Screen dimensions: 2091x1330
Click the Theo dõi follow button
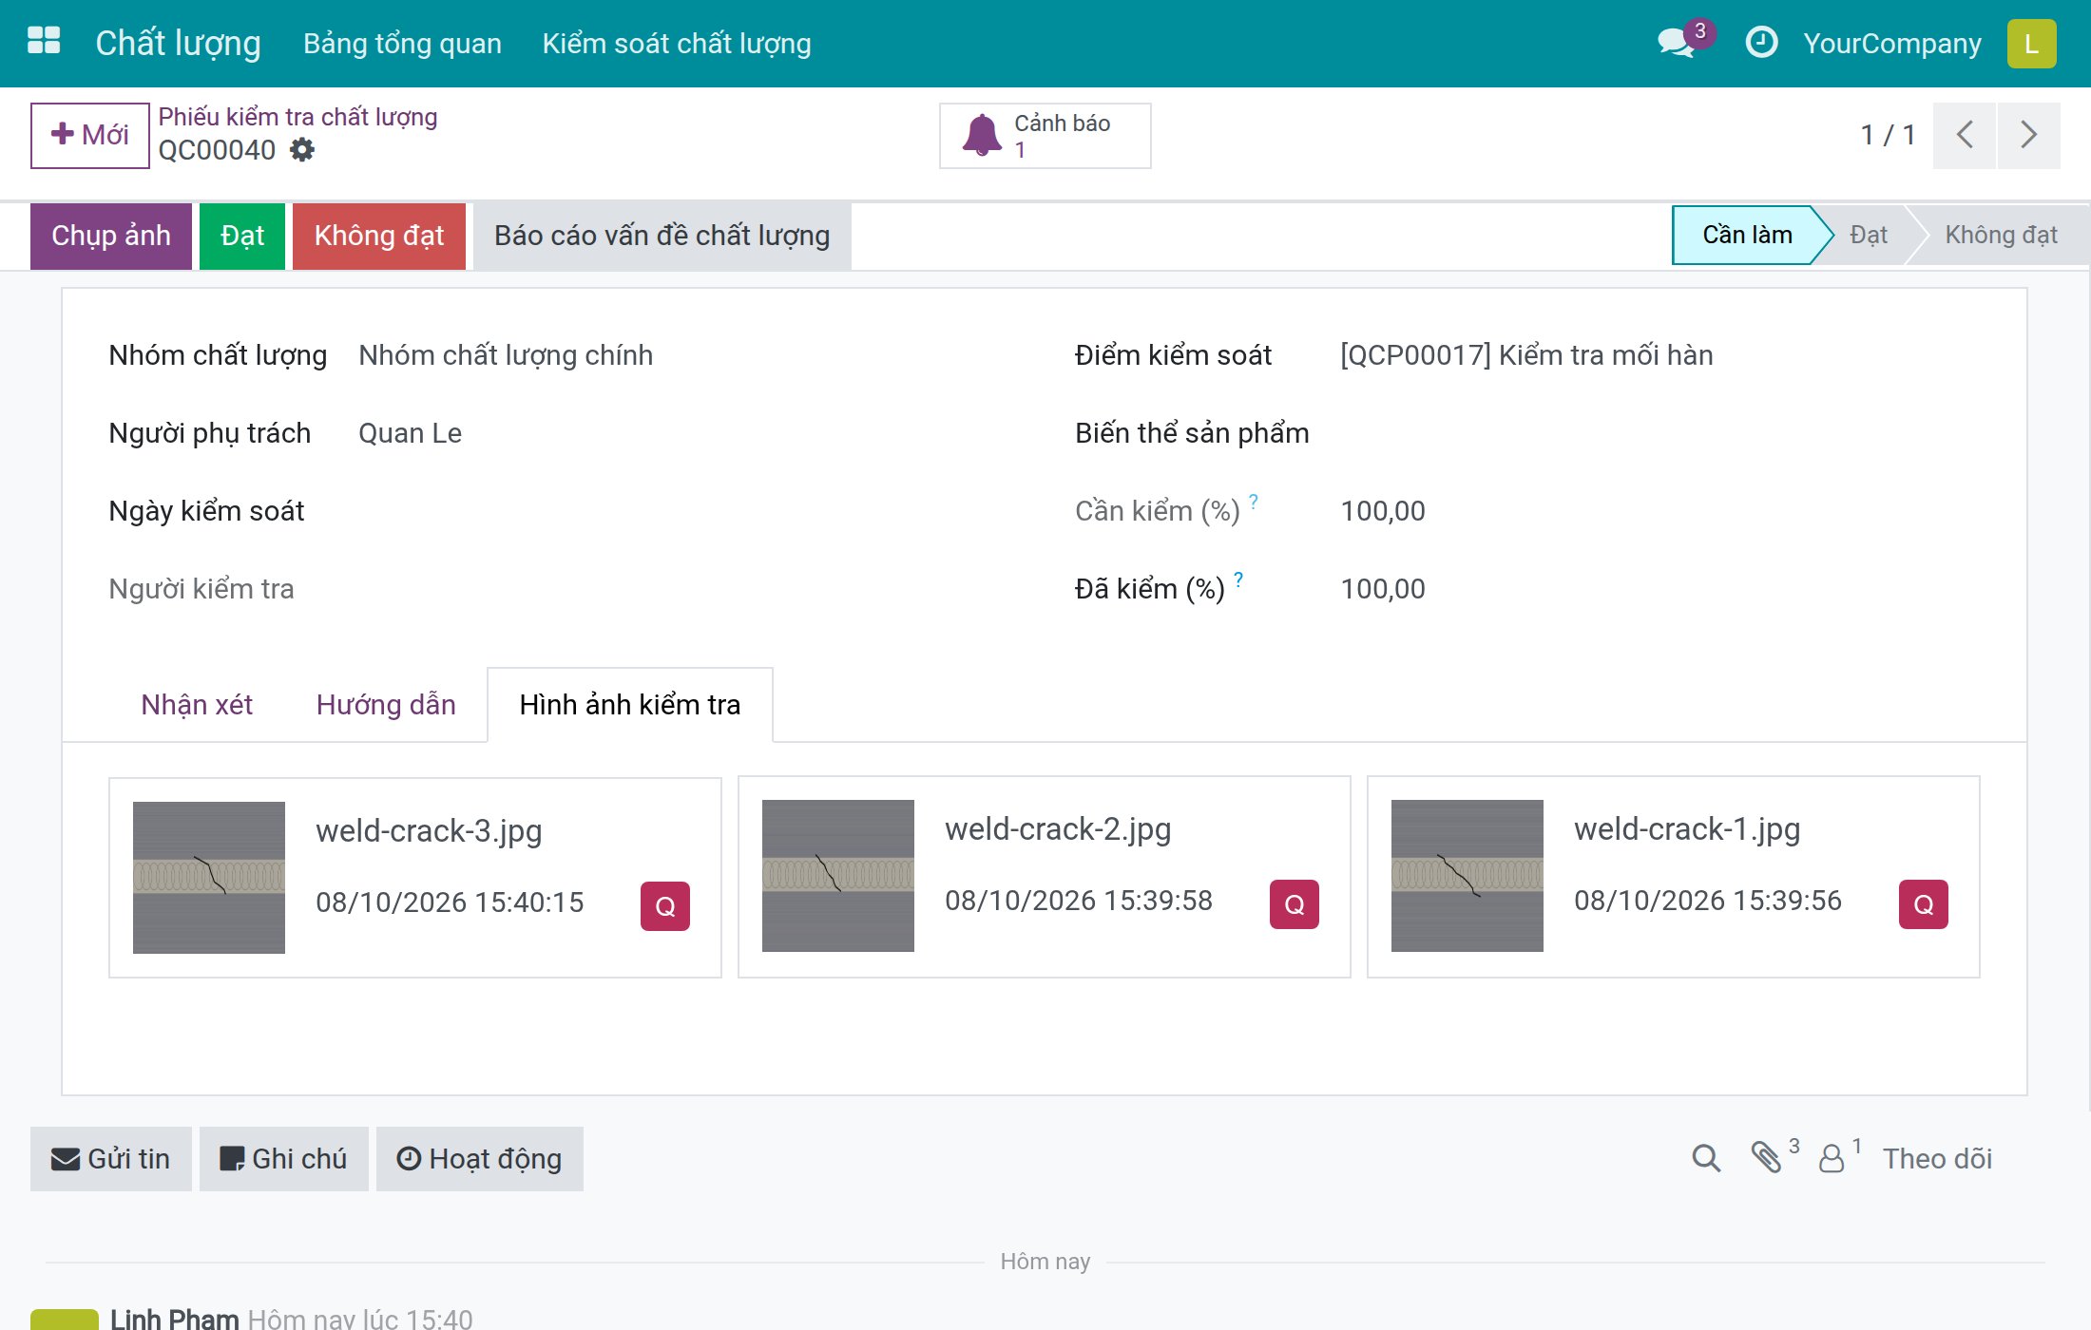[1937, 1159]
